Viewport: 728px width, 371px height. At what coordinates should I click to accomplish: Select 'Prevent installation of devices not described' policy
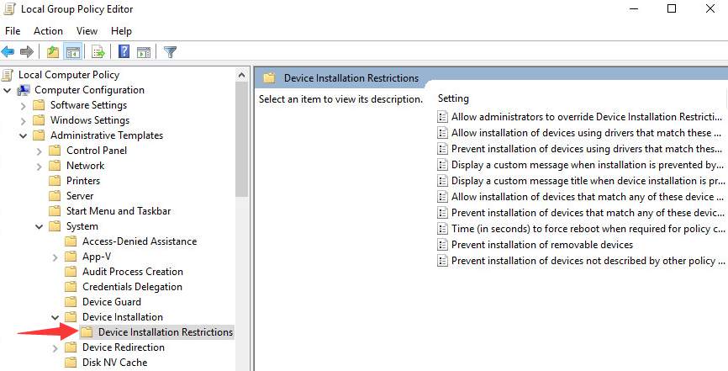pyautogui.click(x=583, y=261)
